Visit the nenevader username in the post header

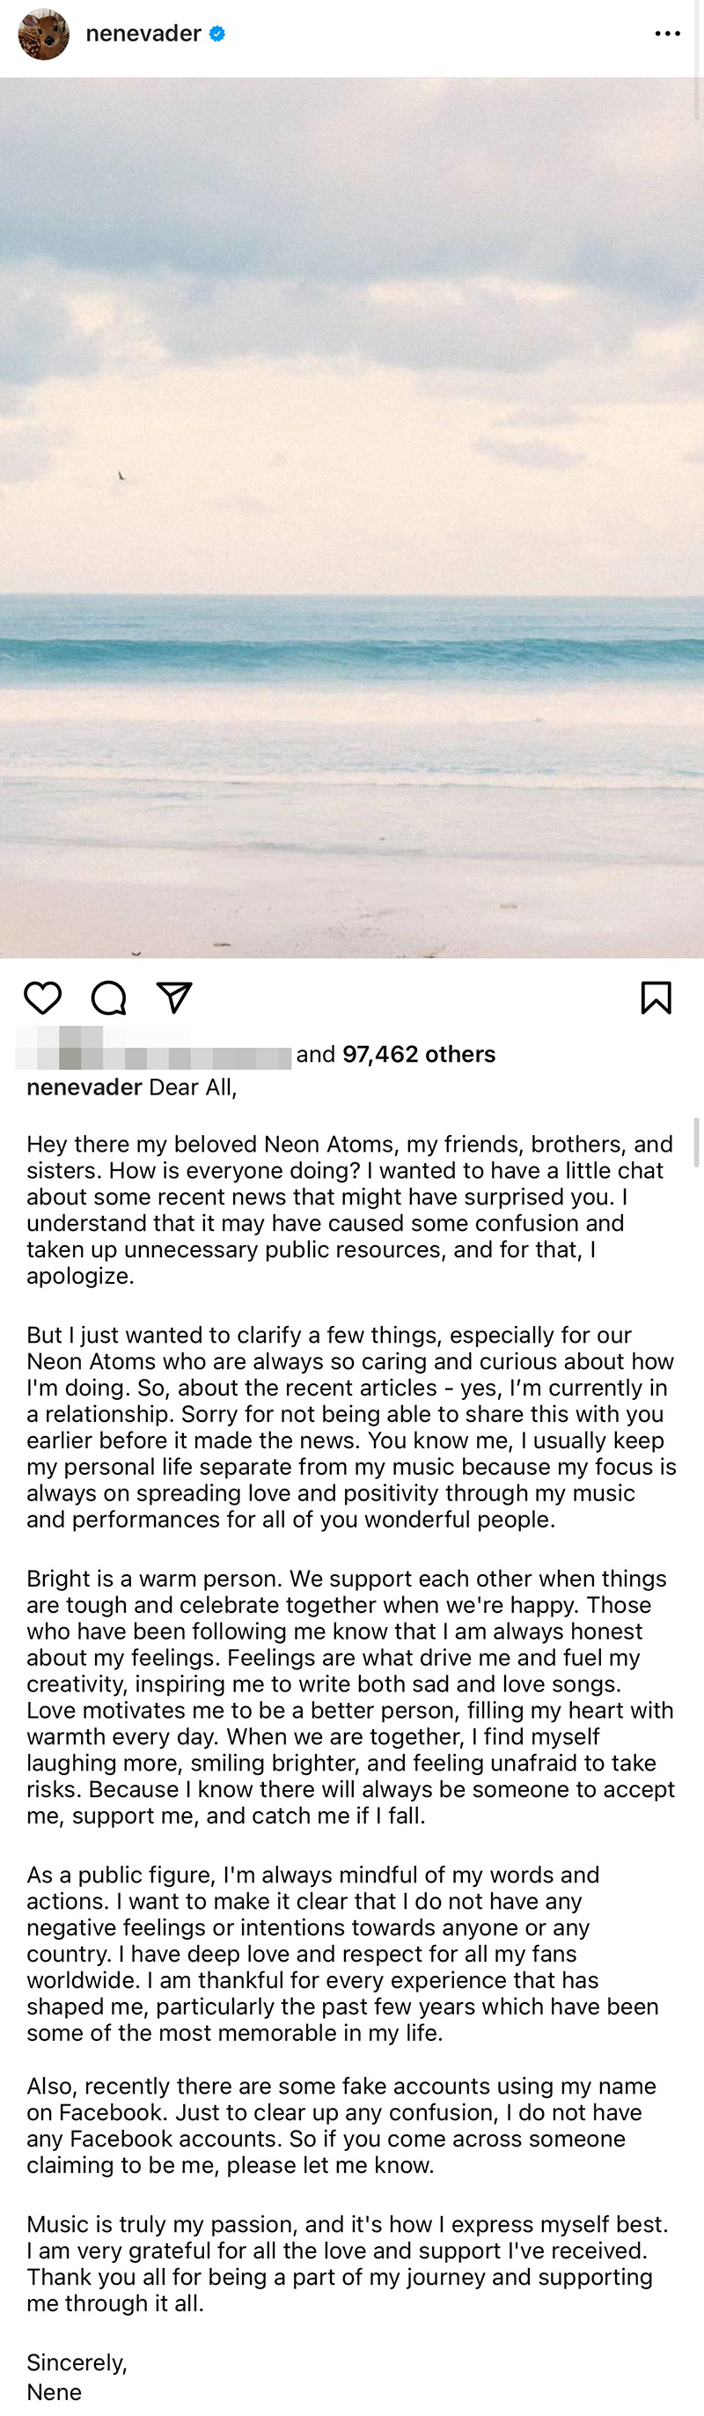(143, 33)
